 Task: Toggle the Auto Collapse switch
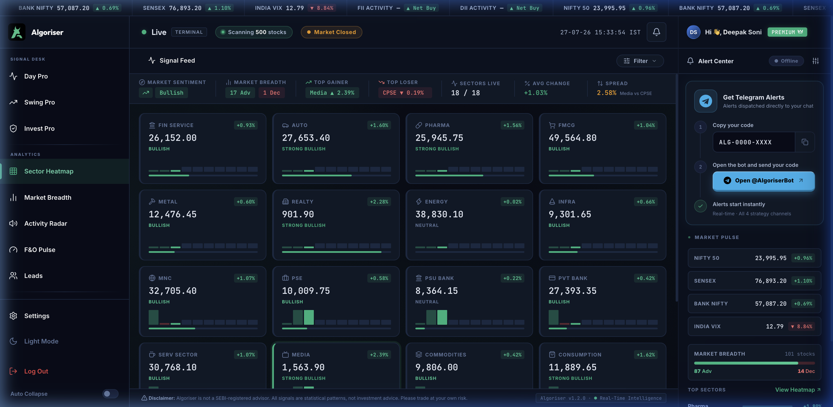[110, 394]
